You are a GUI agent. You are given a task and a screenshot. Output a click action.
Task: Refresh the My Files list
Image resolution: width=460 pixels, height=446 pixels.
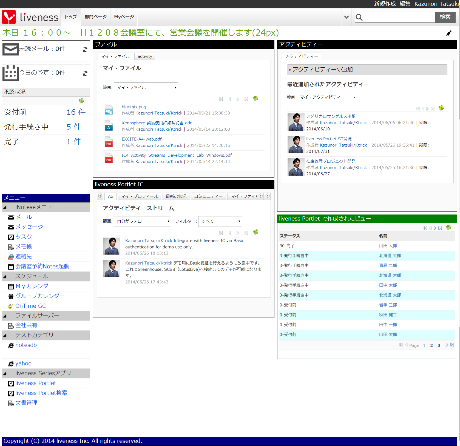tap(256, 98)
